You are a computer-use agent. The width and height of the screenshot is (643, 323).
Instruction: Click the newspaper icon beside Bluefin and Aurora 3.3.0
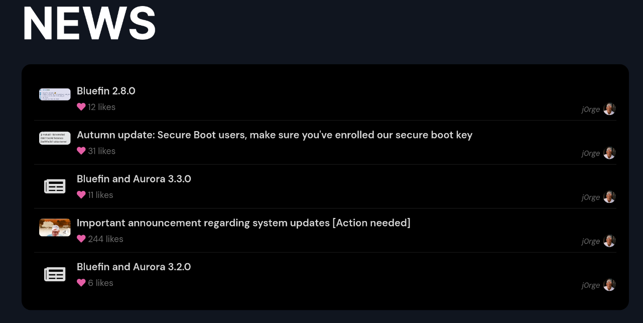tap(55, 186)
